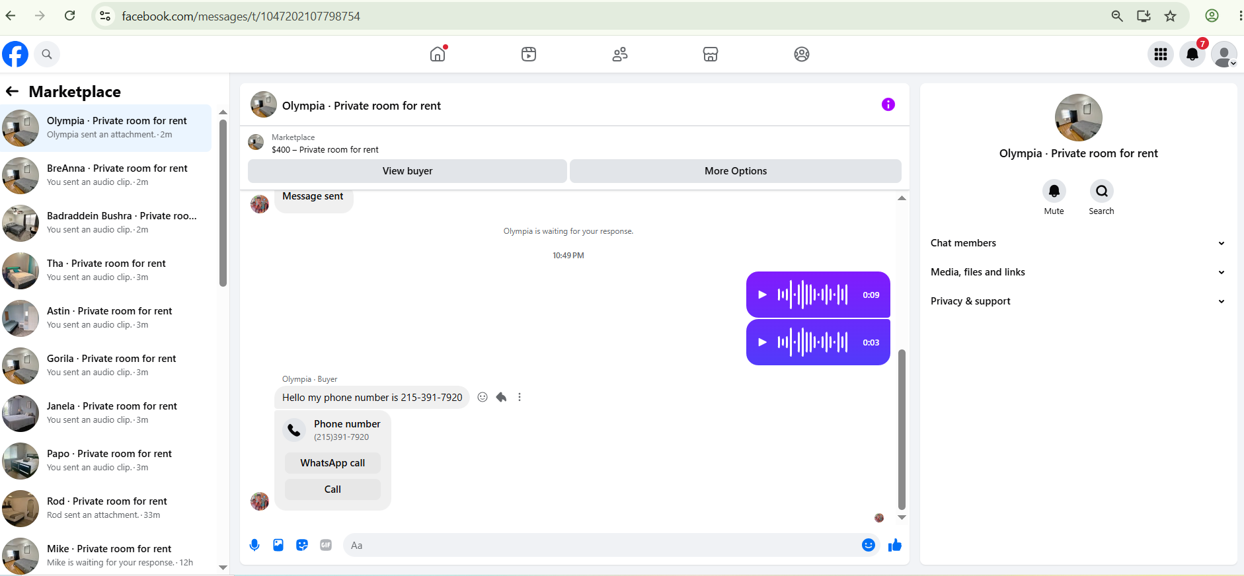
Task: Toggle the purple conversation information button
Action: tap(888, 104)
